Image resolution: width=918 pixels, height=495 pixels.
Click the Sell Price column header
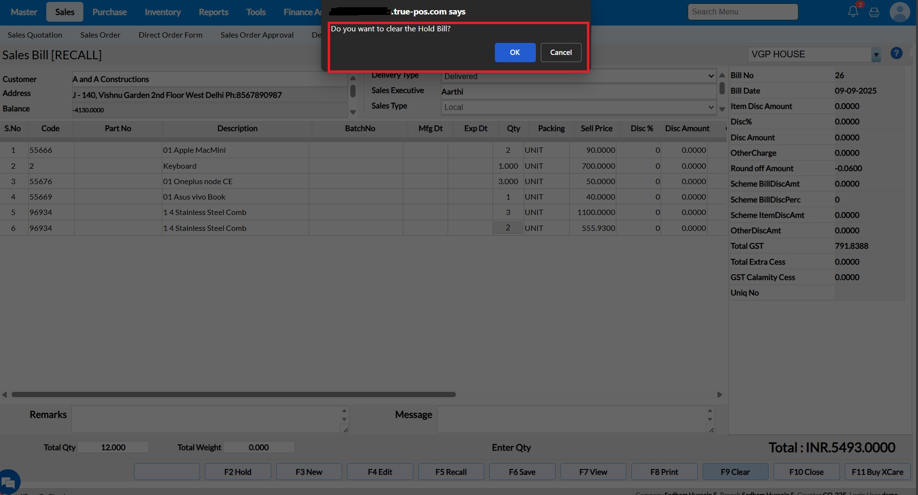point(597,129)
